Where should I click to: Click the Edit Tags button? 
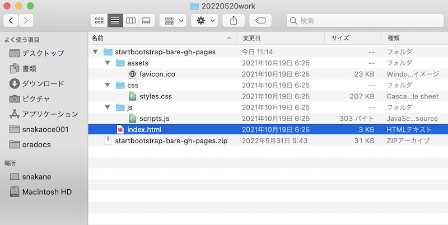[x=260, y=21]
